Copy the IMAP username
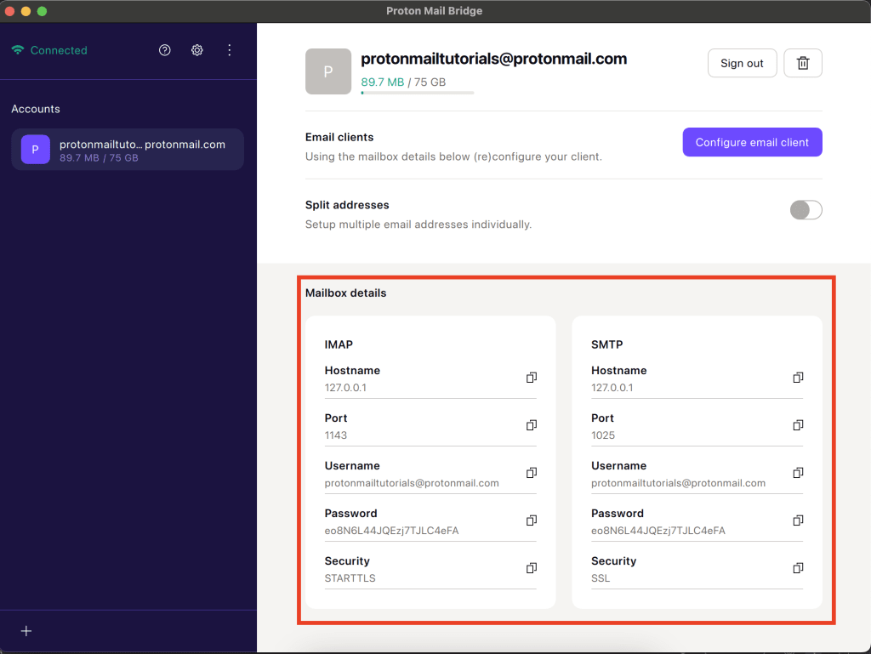Viewport: 871px width, 654px height. [x=531, y=473]
